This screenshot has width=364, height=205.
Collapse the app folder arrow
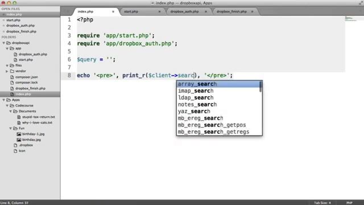[7, 48]
